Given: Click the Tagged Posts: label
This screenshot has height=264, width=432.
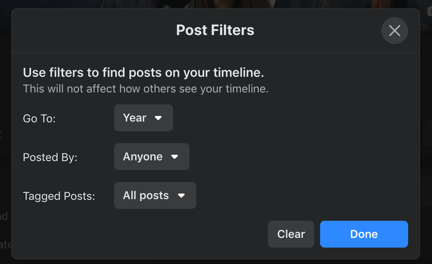Looking at the screenshot, I should click(x=59, y=196).
